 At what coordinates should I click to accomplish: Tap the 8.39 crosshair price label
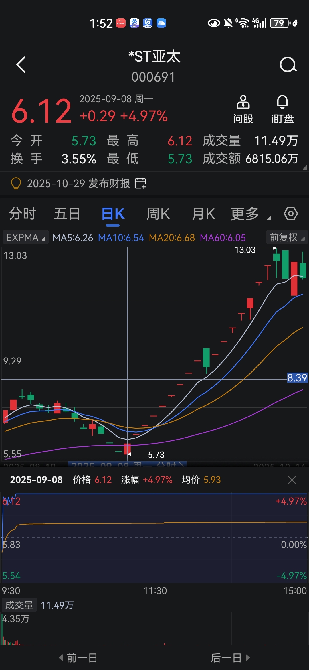coord(297,378)
